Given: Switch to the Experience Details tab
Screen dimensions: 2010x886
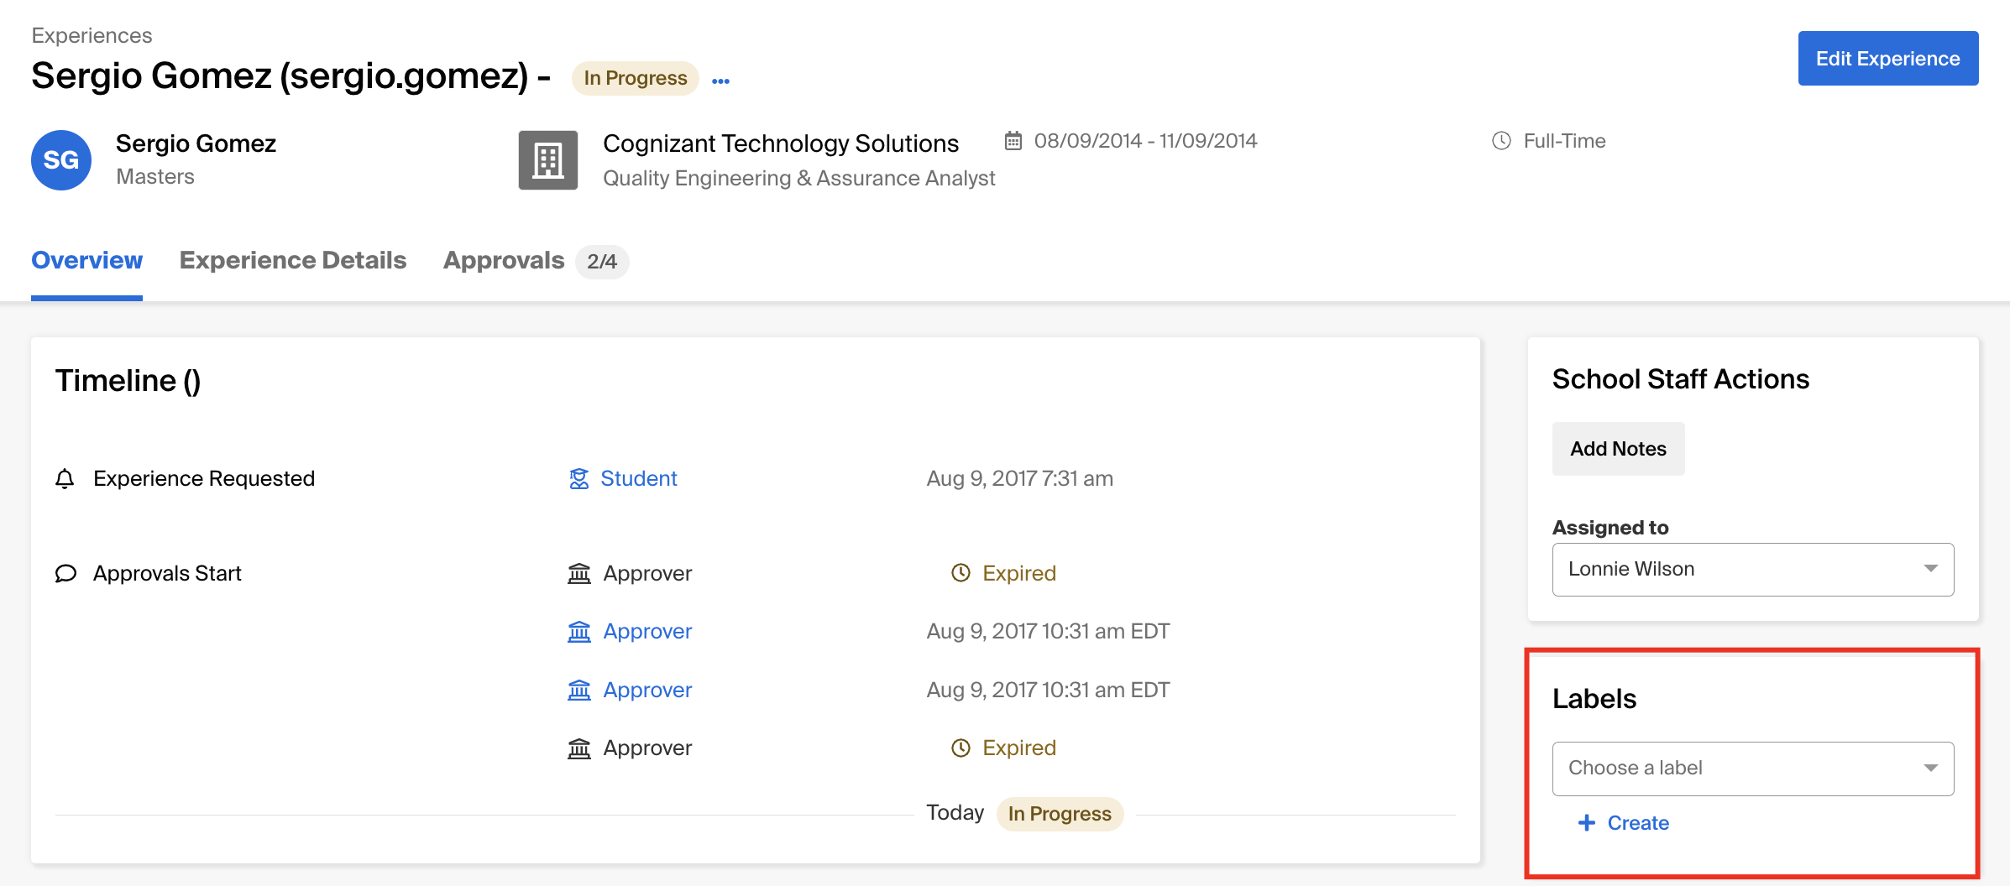Looking at the screenshot, I should (292, 260).
